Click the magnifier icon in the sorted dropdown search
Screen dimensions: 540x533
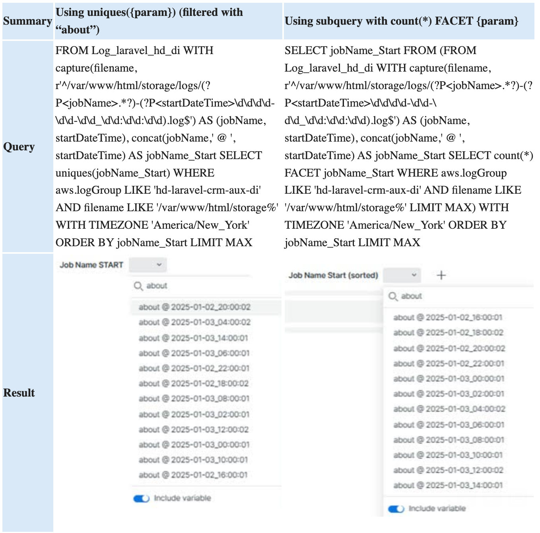coord(392,296)
